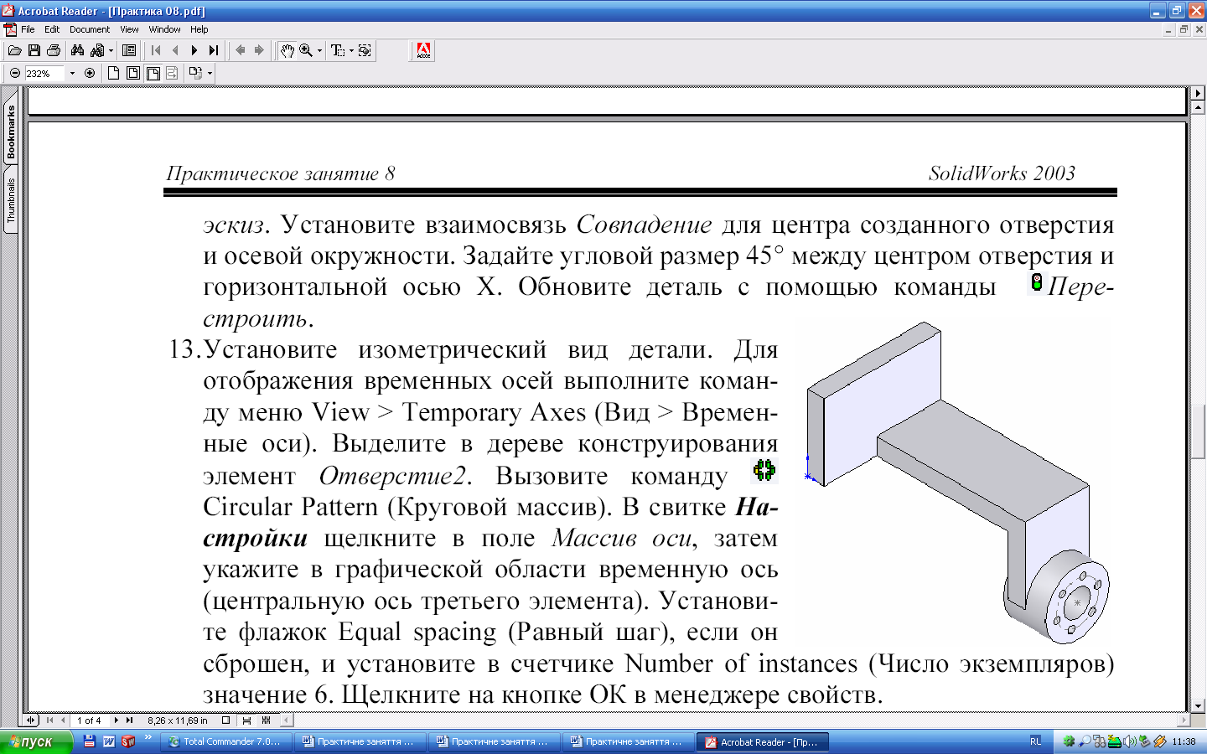
Task: Pick the Graphics Select tool
Action: 365,51
